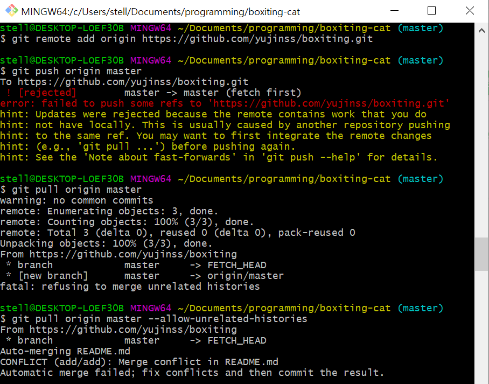
Task: Click hint line mentioning 'git pull ...'
Action: [148, 146]
